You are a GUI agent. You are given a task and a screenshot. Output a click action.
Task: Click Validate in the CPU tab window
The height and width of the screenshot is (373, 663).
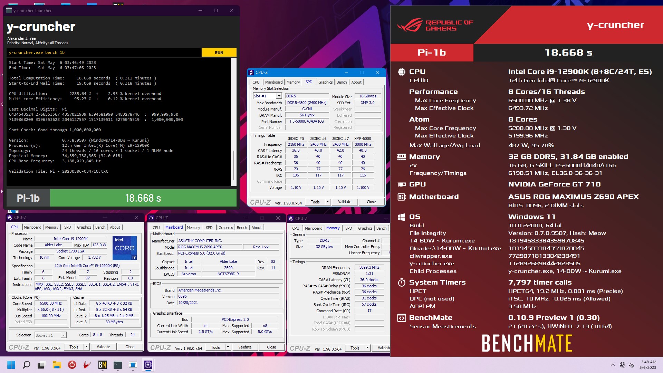pos(103,347)
